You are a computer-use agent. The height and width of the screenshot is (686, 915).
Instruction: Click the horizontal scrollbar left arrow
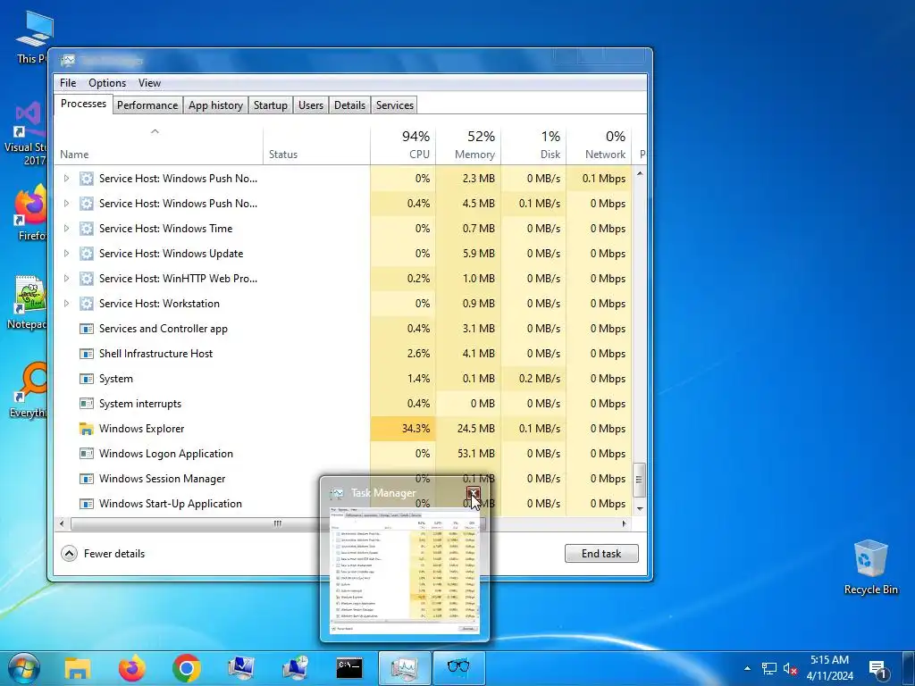[62, 523]
